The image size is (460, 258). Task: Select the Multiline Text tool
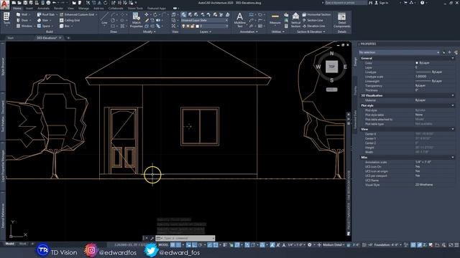pos(239,20)
